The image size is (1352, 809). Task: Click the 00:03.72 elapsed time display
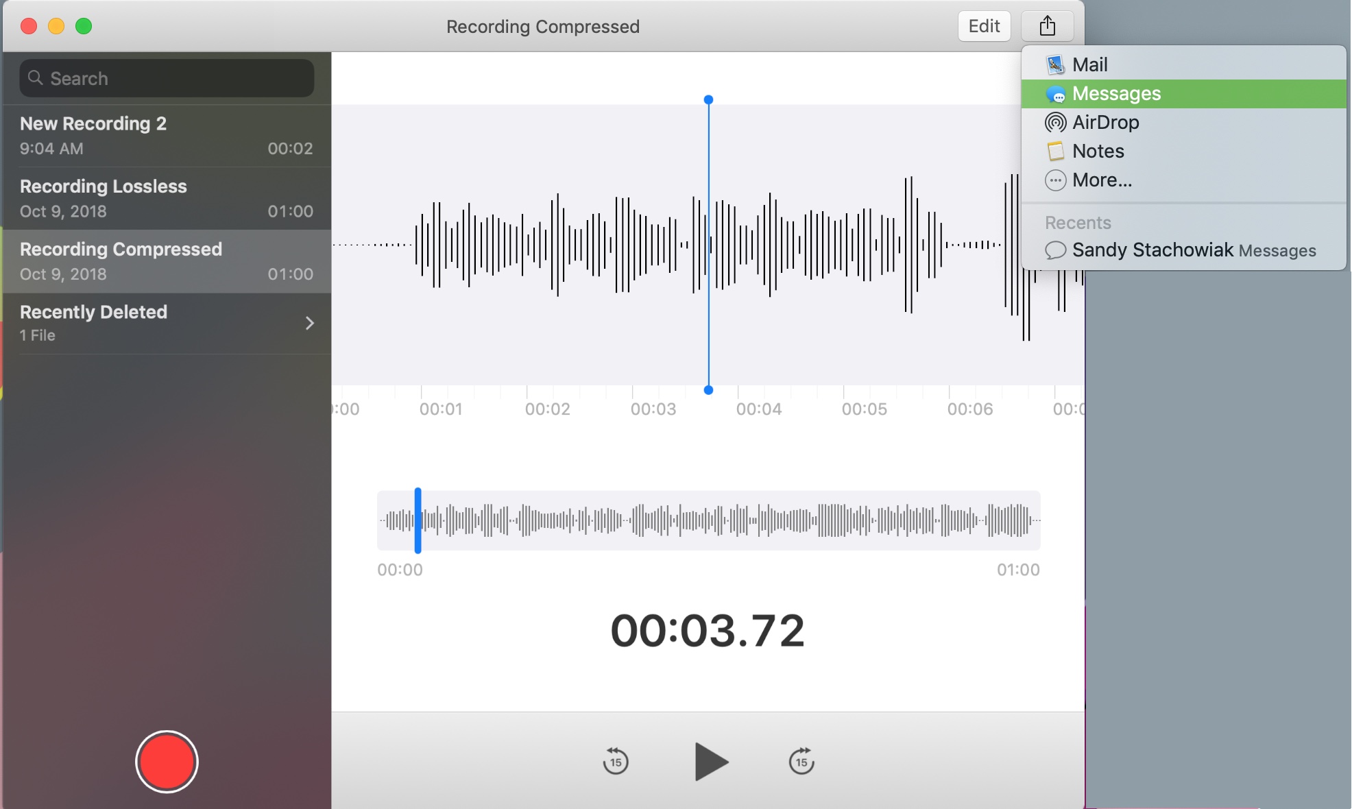point(708,631)
